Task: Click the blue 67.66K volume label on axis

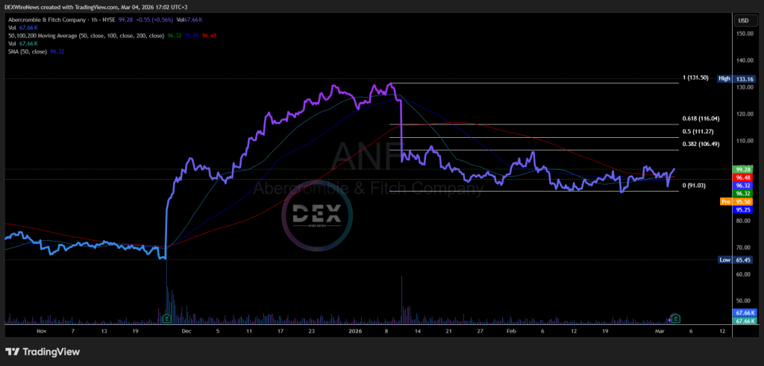Action: click(744, 313)
